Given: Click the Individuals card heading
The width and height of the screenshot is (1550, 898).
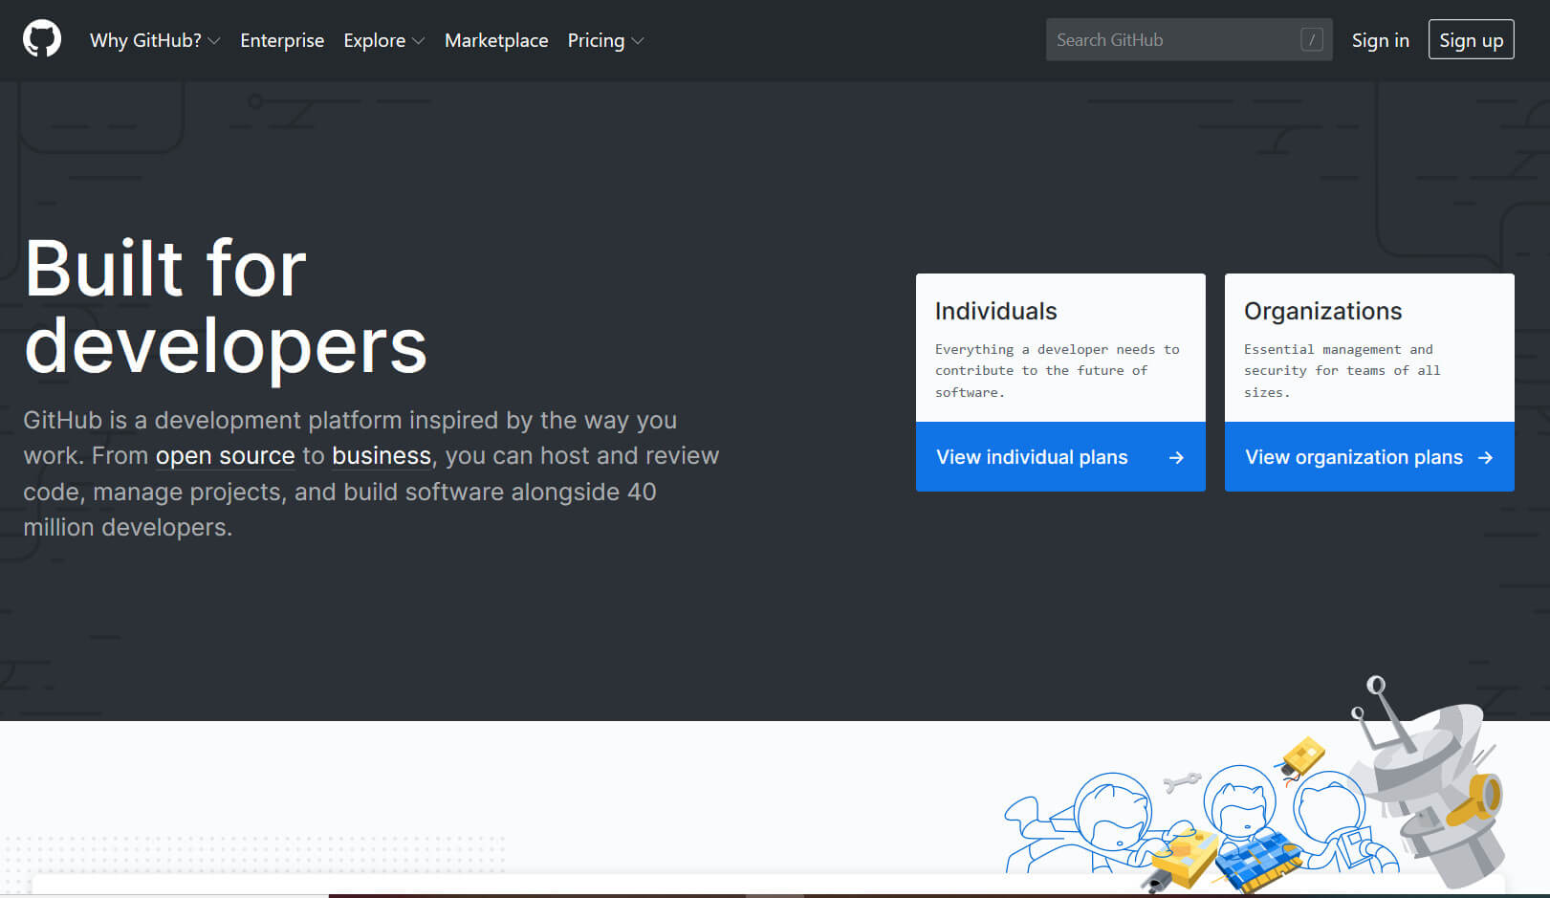Looking at the screenshot, I should pyautogui.click(x=995, y=311).
